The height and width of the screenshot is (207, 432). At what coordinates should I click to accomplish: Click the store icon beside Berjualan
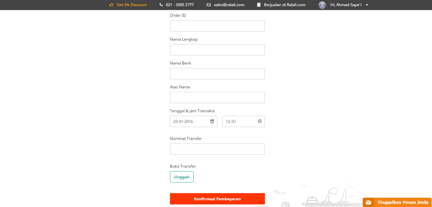(x=259, y=5)
